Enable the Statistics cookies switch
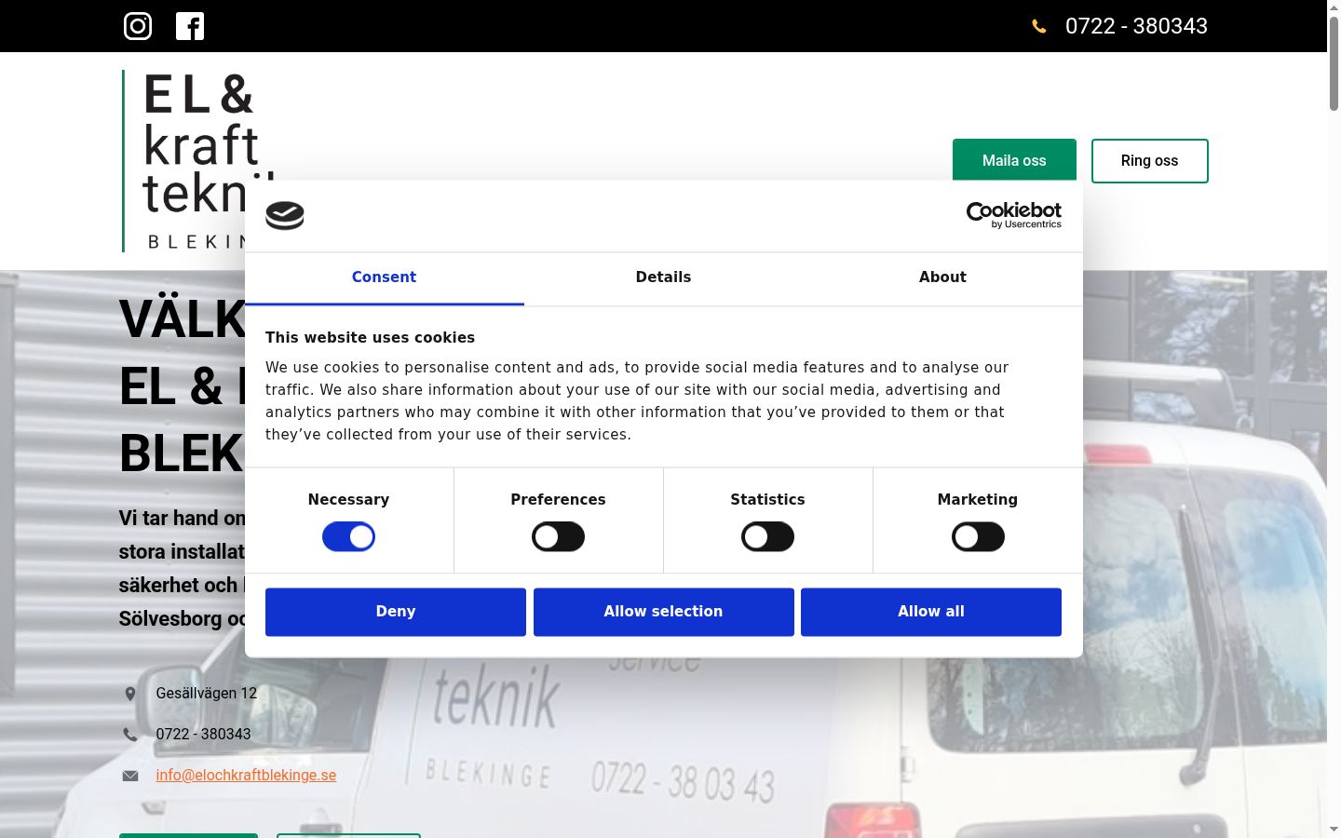 [x=767, y=537]
